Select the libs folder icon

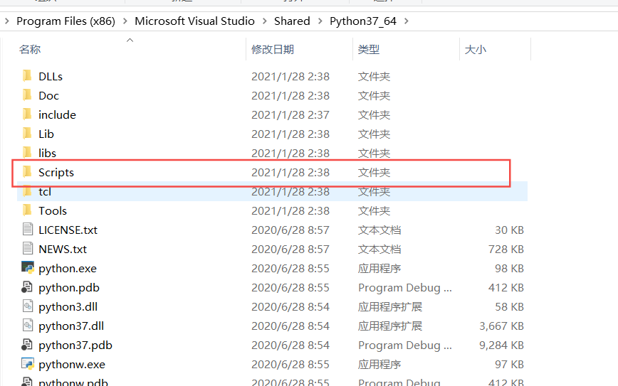[x=27, y=152]
